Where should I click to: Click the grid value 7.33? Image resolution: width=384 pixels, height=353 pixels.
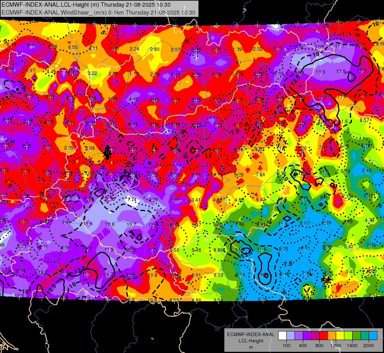371,246
